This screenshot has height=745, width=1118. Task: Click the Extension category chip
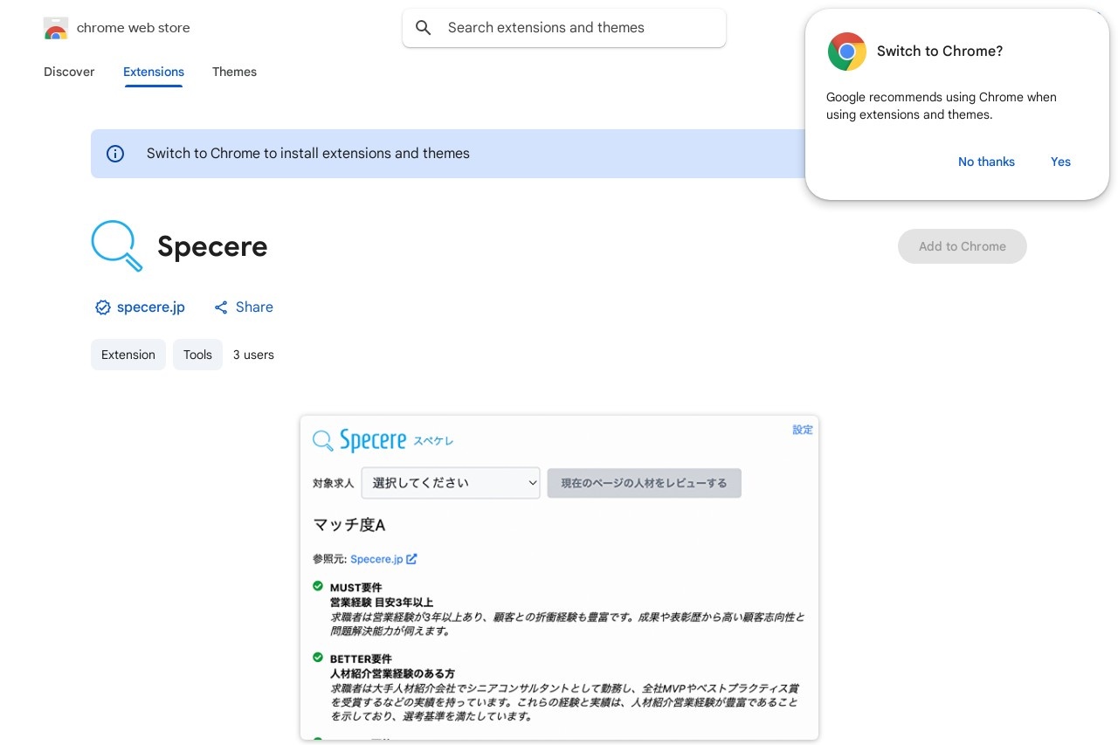[128, 355]
